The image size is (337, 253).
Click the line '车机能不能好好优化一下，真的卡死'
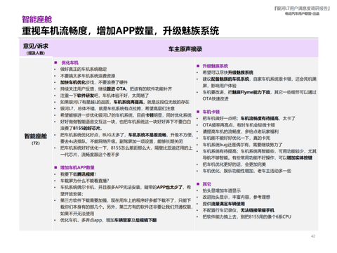237,138
